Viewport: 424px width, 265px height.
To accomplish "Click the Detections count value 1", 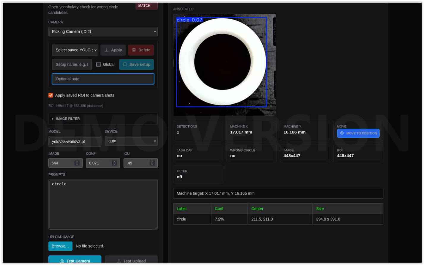I will click(178, 132).
